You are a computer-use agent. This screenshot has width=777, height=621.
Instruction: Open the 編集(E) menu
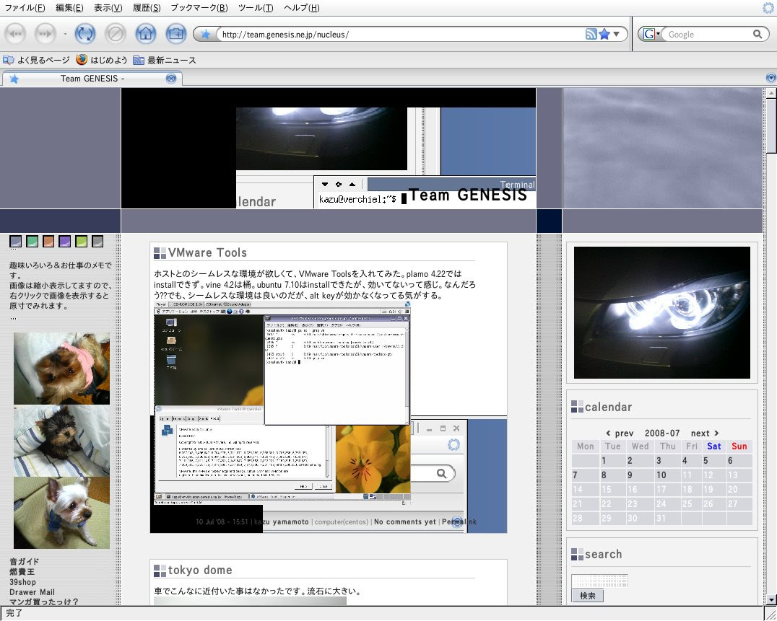pos(69,8)
